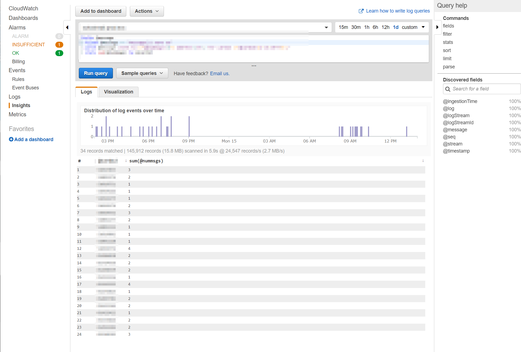Viewport: 521px width, 352px height.
Task: Collapse the left navigation panel arrow
Action: tap(67, 27)
